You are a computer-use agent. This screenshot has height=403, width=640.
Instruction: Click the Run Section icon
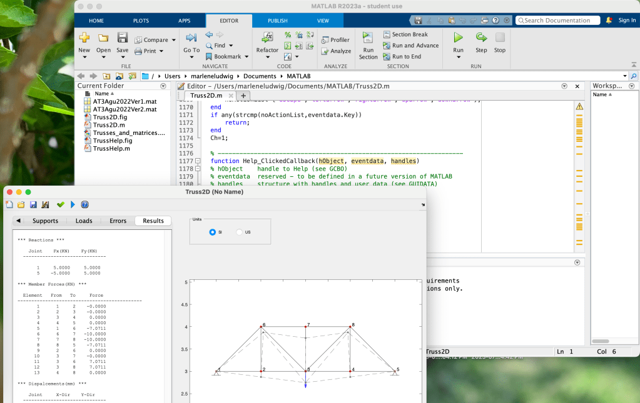click(x=368, y=38)
